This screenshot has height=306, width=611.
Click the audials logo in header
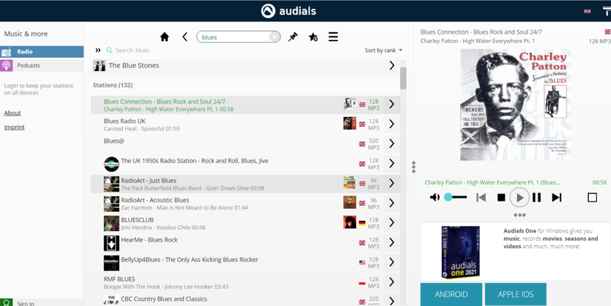[288, 10]
